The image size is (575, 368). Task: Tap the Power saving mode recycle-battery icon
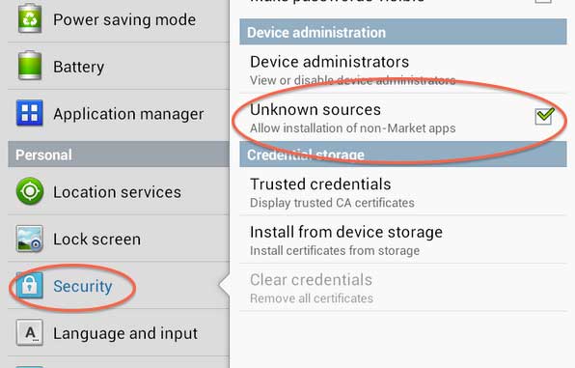coord(30,18)
